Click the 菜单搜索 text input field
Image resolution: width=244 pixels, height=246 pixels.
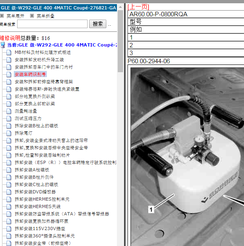click(52, 24)
